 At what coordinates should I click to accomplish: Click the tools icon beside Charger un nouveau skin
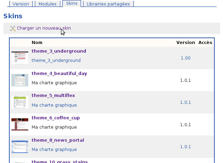(x=13, y=28)
